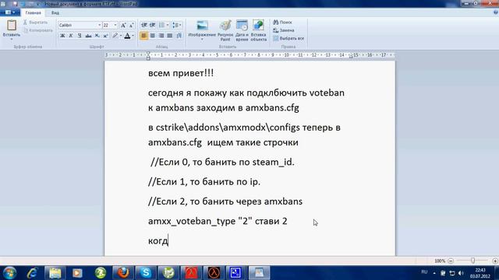Viewport: 499px width, 280px height.
Task: Select justify text alignment
Action: pos(170,36)
